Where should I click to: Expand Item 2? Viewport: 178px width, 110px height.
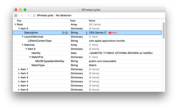[x=19, y=74]
